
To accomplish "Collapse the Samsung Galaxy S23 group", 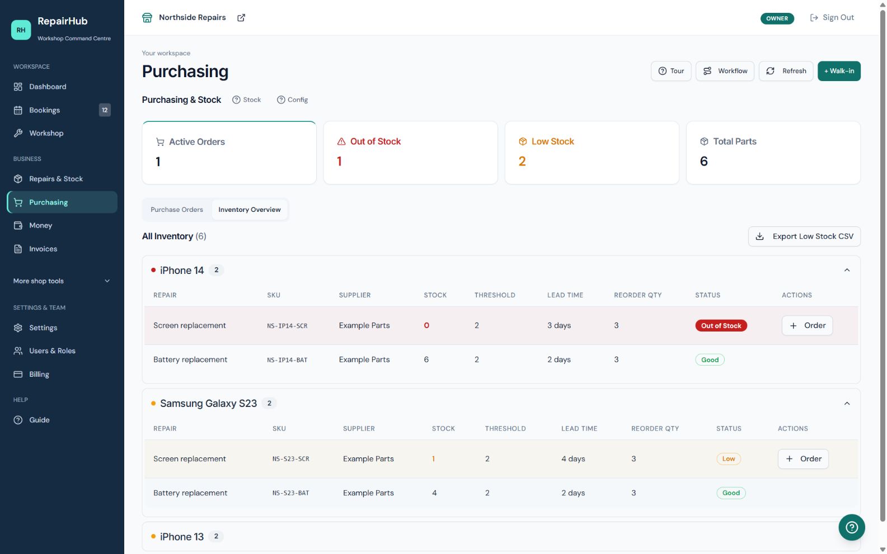I will click(847, 404).
